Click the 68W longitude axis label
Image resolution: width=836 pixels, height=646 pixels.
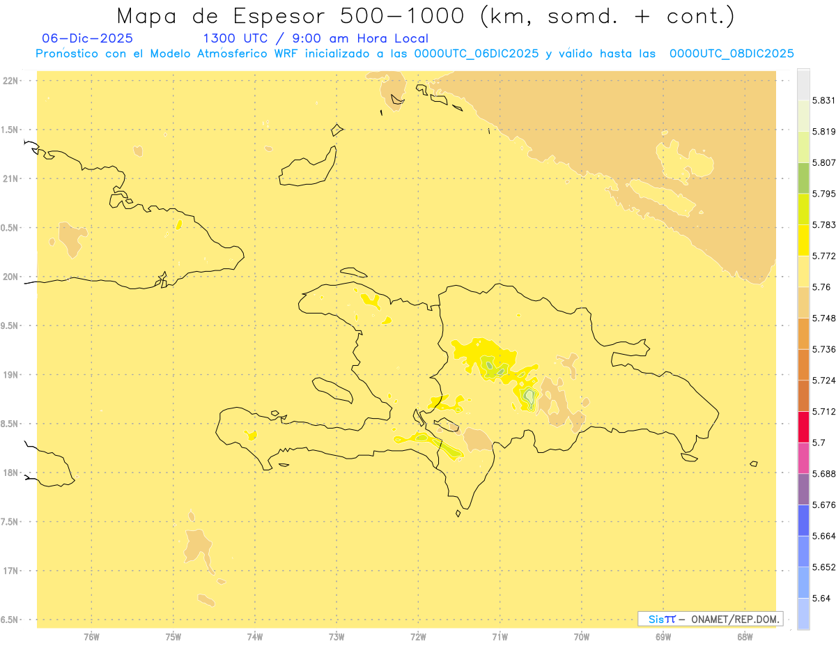(x=745, y=636)
